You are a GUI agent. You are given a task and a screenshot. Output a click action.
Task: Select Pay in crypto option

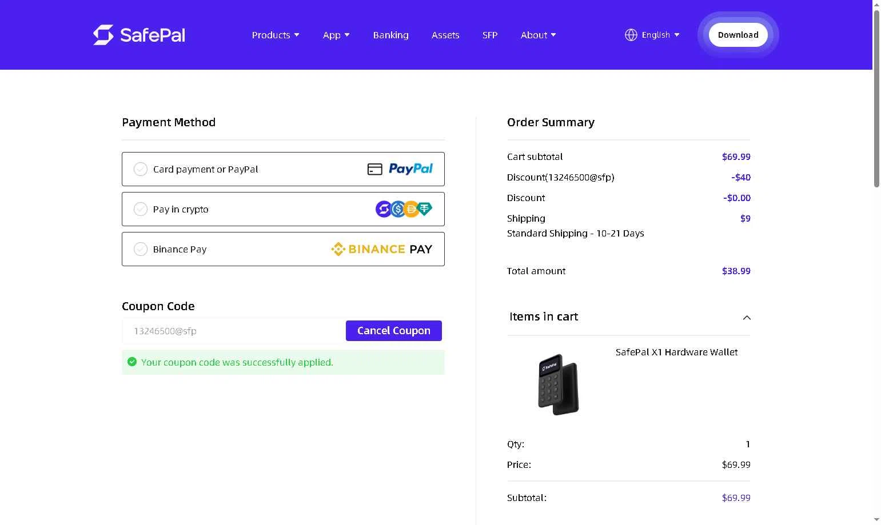click(283, 209)
